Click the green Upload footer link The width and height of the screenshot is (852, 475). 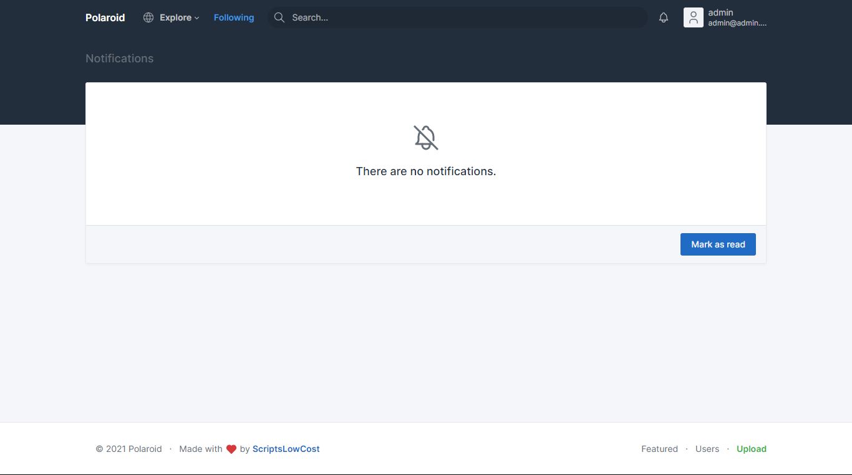click(751, 449)
